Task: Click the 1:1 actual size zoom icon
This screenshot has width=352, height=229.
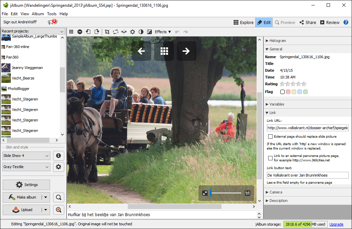Action: coord(248,193)
